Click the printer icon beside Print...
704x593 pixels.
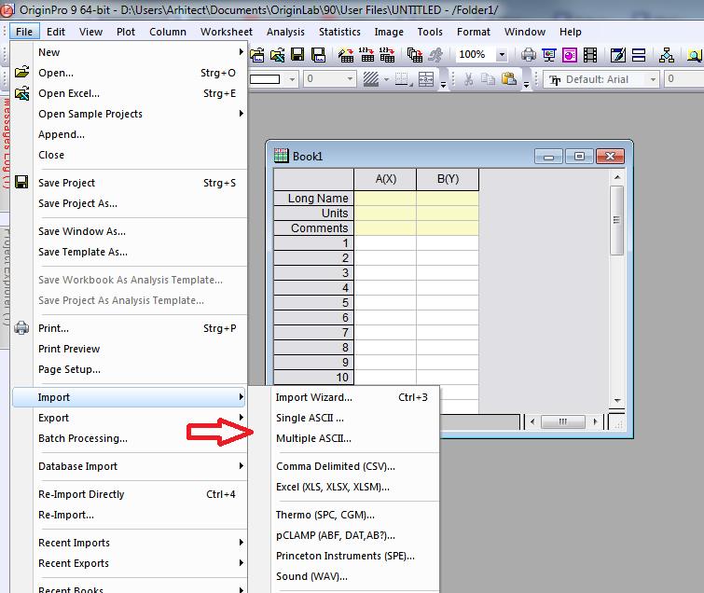coord(21,328)
